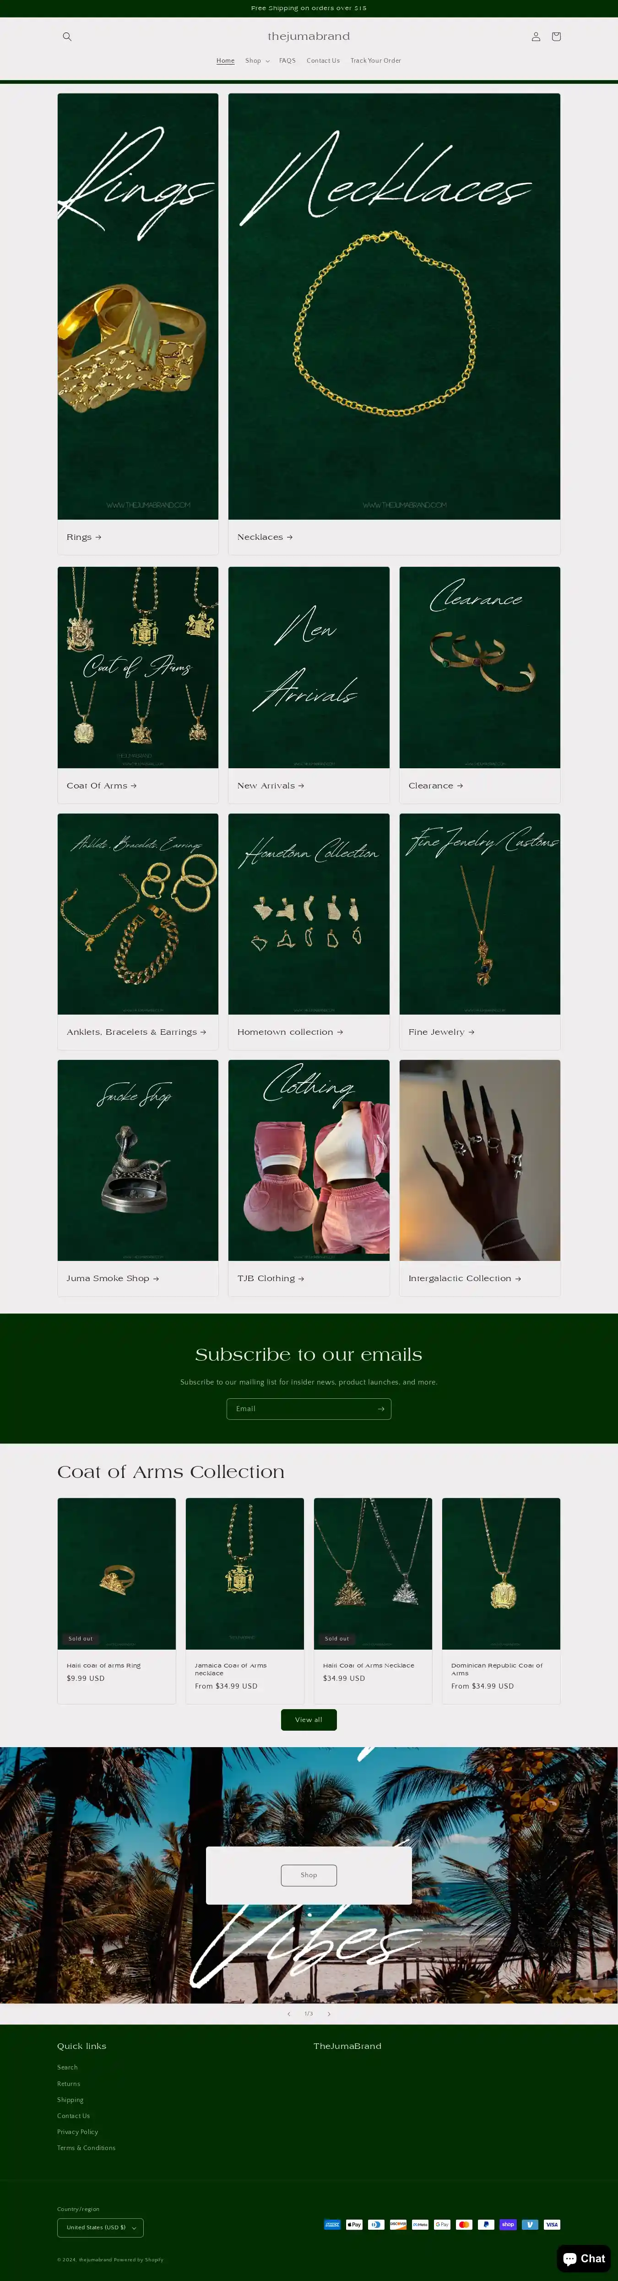Go to next slide arrow
This screenshot has width=618, height=2281.
coord(329,2014)
